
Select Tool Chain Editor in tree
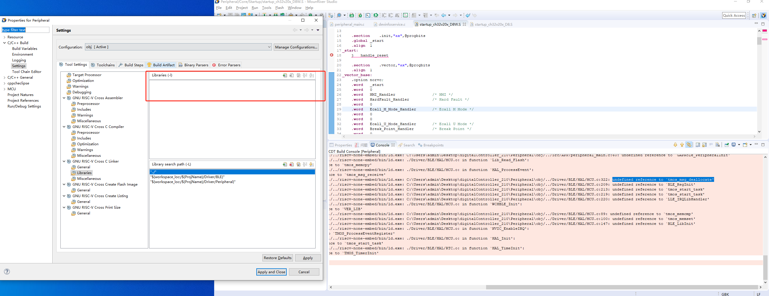[27, 72]
